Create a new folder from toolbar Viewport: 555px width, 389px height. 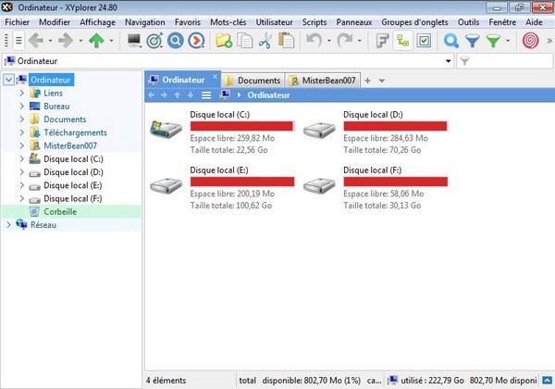pyautogui.click(x=224, y=41)
